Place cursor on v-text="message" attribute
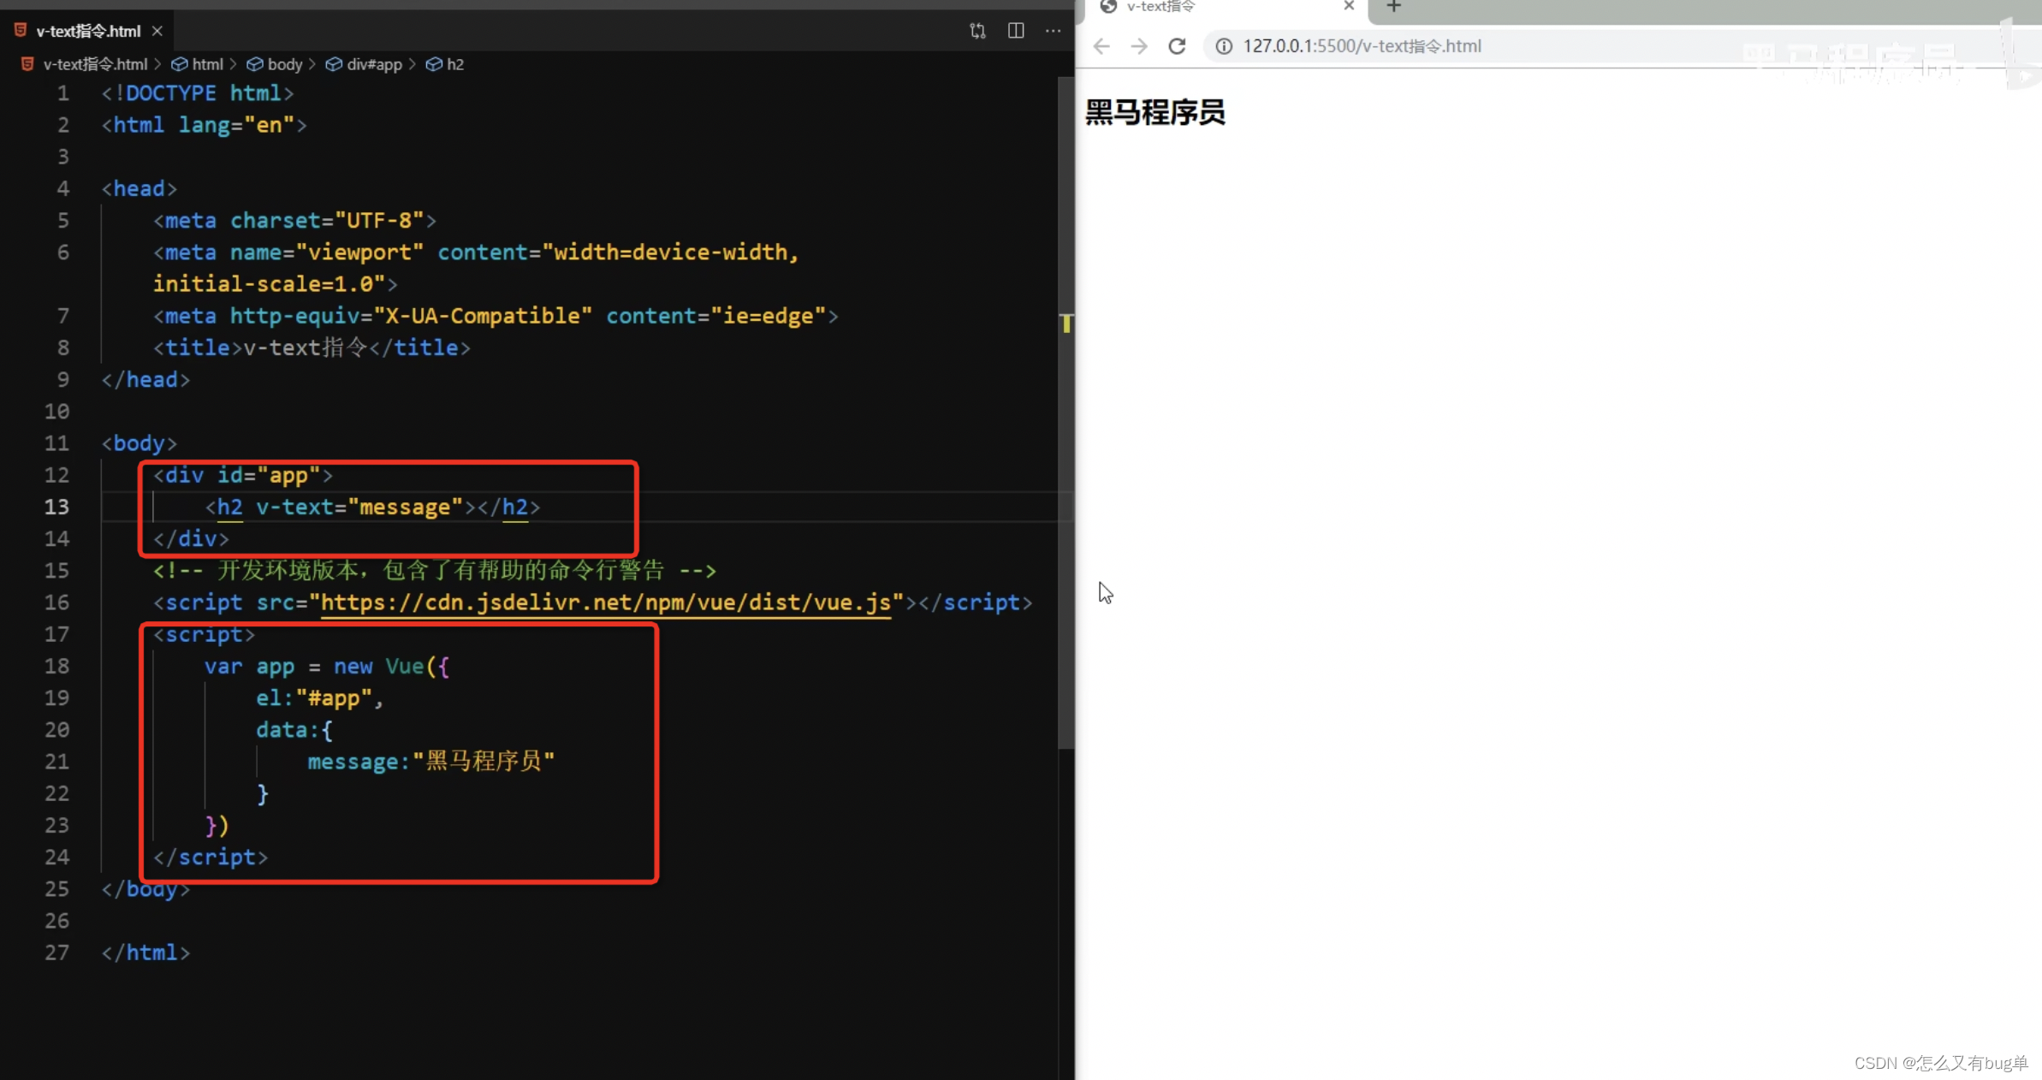This screenshot has height=1080, width=2042. [359, 507]
